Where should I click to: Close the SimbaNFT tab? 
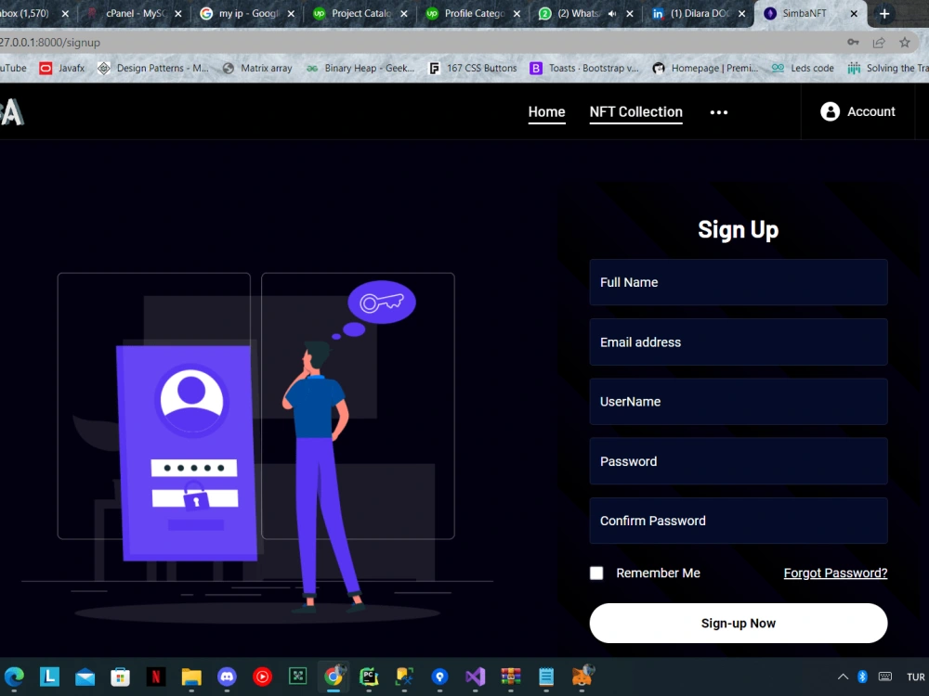click(x=854, y=14)
